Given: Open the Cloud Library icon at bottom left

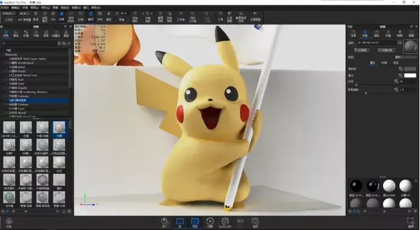Looking at the screenshot, I should tap(9, 223).
